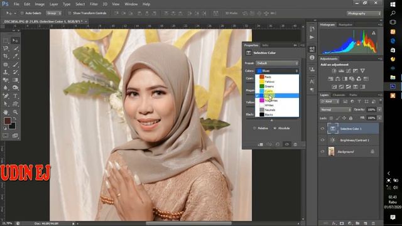402x226 pixels.
Task: Open notification center icon on taskbar
Action: point(393,217)
